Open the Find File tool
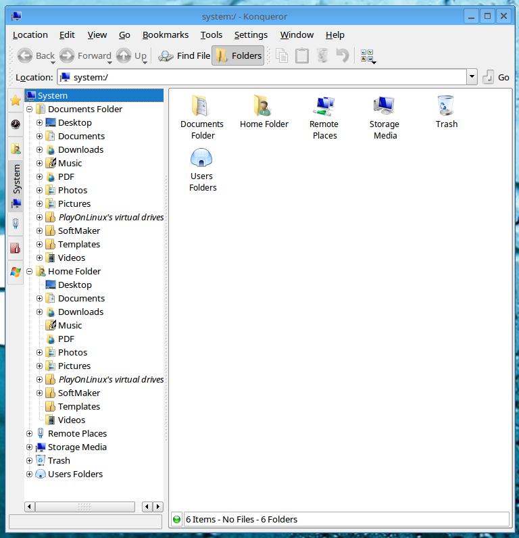This screenshot has height=538, width=519. point(184,55)
